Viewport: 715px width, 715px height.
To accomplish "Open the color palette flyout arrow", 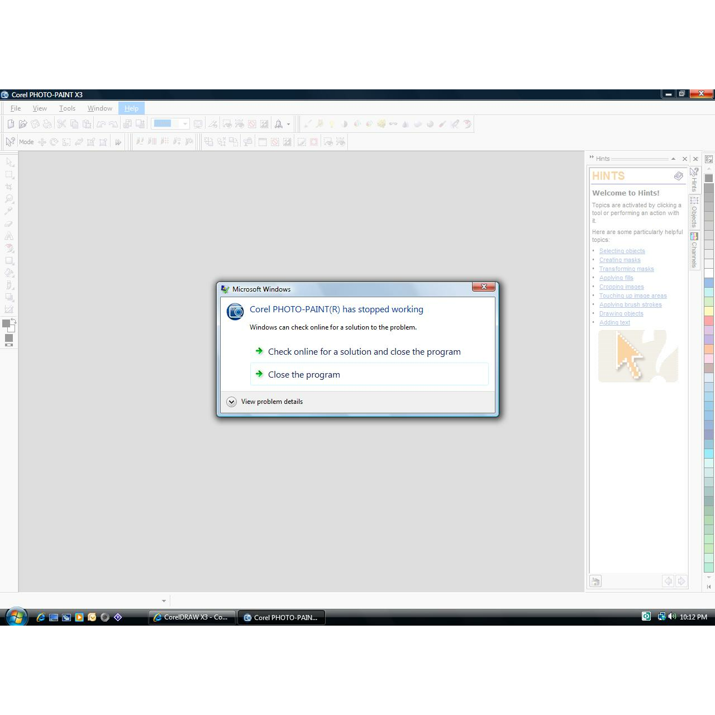I will coord(709,587).
